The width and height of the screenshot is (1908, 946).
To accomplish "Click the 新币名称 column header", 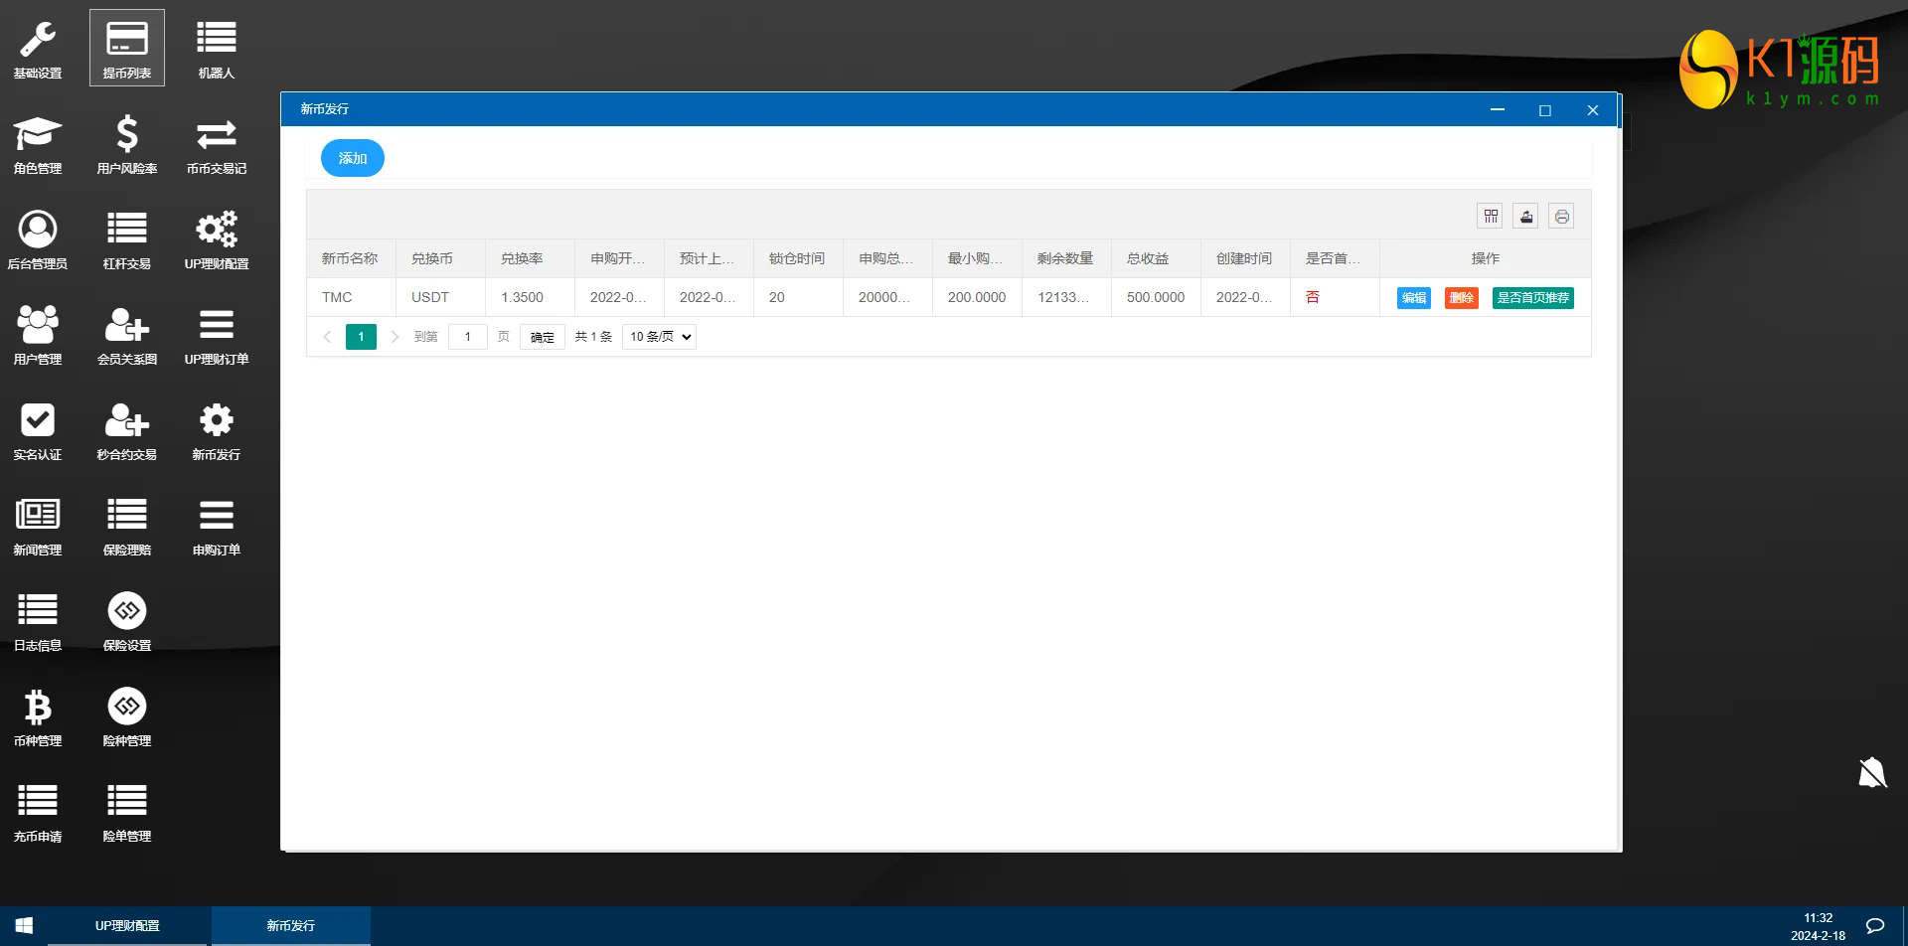I will (x=350, y=258).
